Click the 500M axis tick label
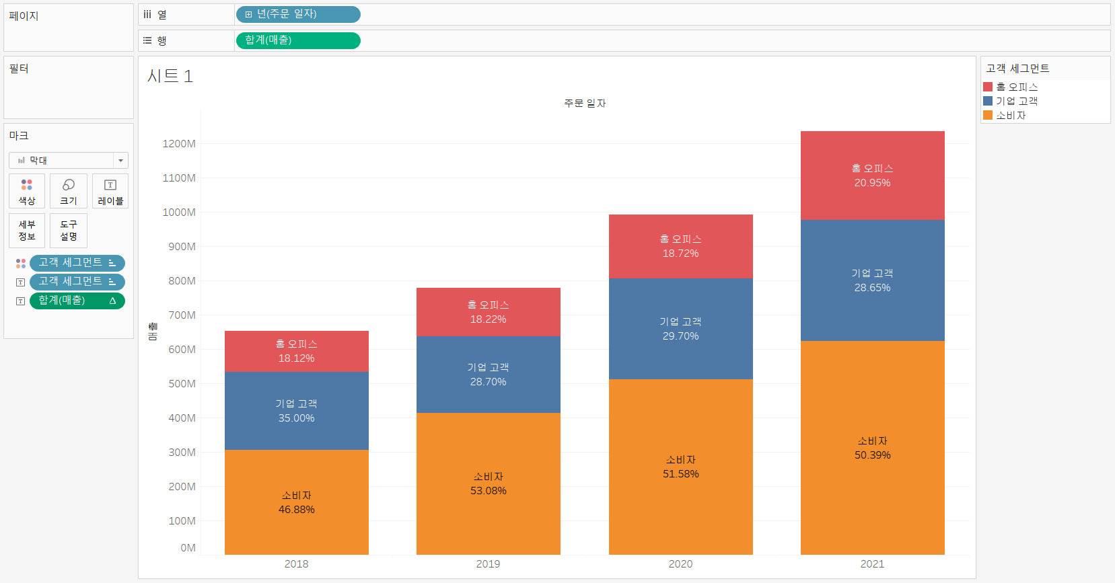This screenshot has height=583, width=1115. (x=182, y=384)
